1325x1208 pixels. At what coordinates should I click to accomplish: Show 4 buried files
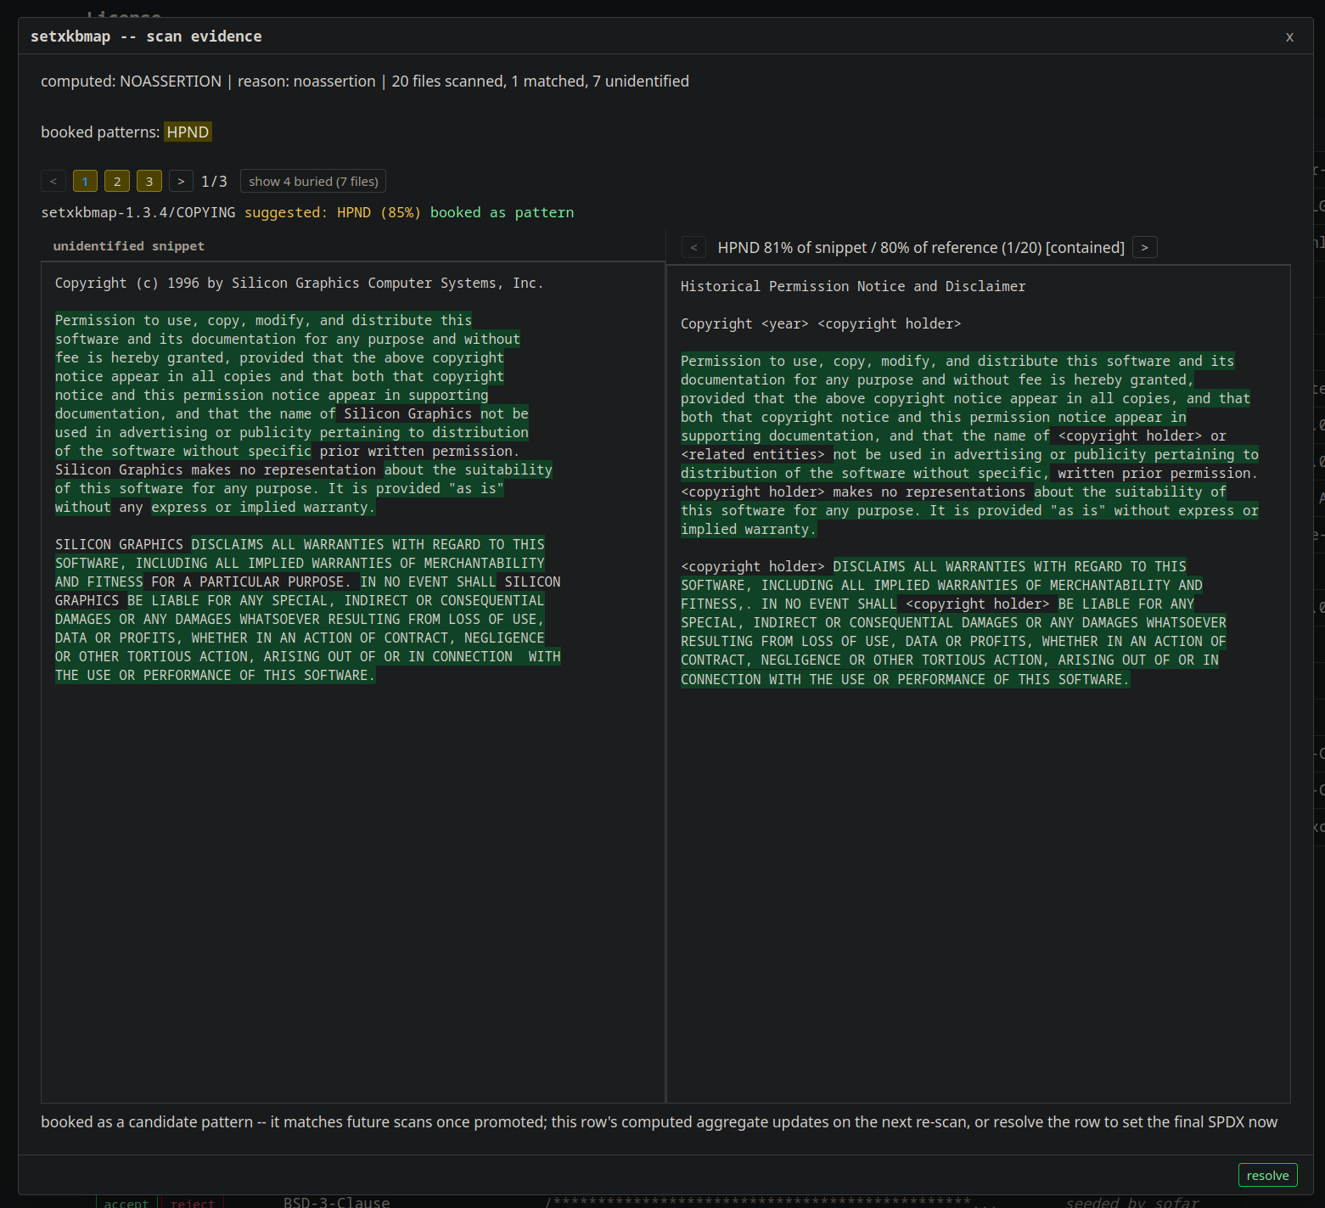[313, 181]
